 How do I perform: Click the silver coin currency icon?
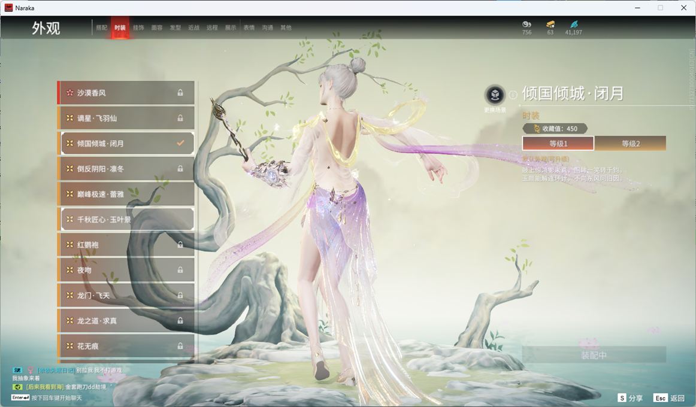coord(526,25)
